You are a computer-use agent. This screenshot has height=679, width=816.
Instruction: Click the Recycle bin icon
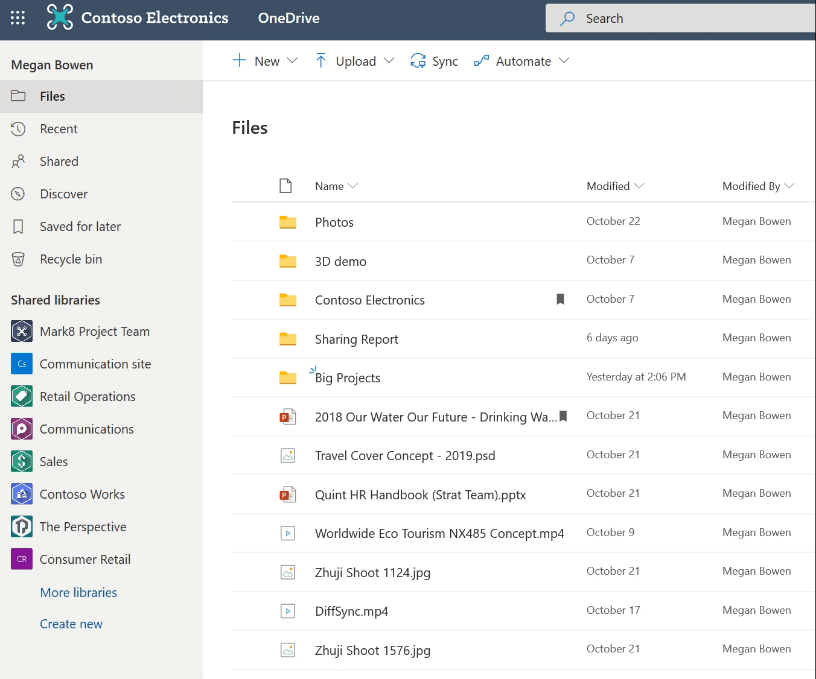click(19, 259)
